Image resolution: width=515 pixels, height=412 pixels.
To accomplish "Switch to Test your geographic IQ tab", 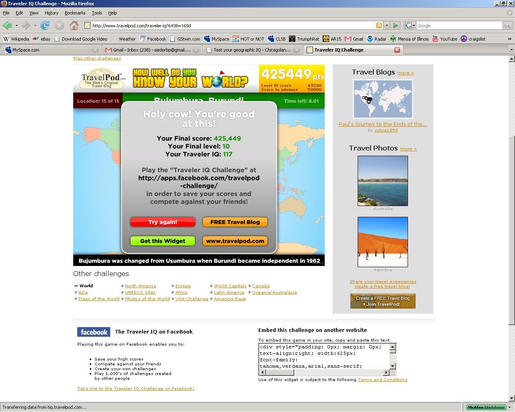I will pyautogui.click(x=252, y=50).
